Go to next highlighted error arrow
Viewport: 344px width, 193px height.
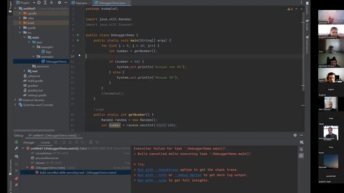click(301, 9)
